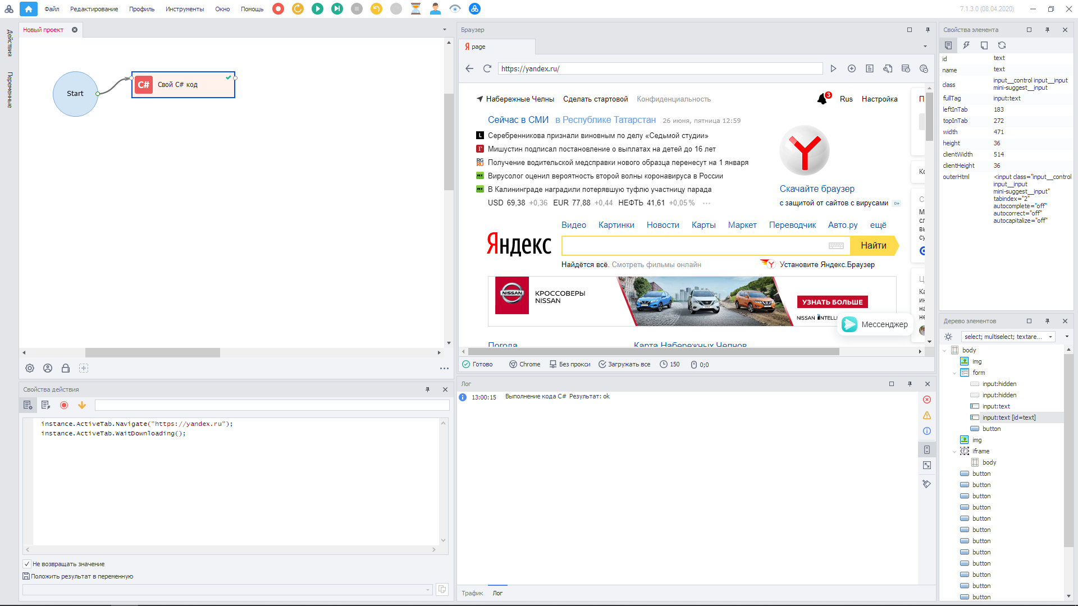
Task: Reload the browser page with refresh icon
Action: pyautogui.click(x=487, y=68)
